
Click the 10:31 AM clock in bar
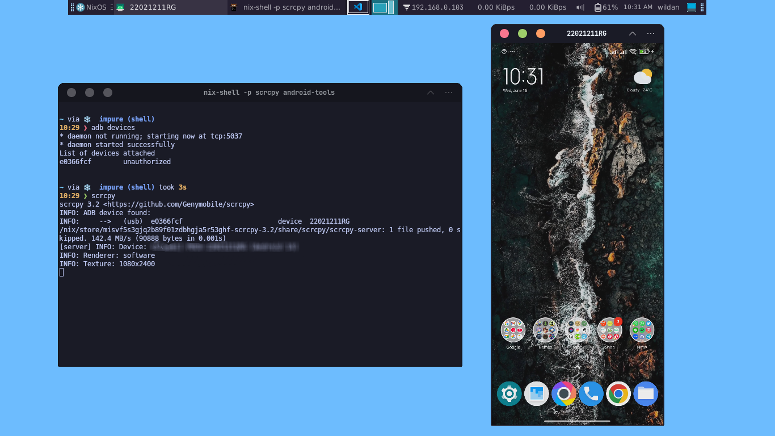(638, 7)
